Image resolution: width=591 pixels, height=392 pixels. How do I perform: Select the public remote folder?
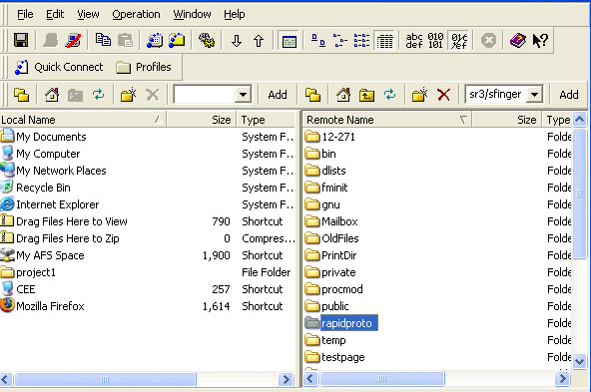pyautogui.click(x=326, y=306)
